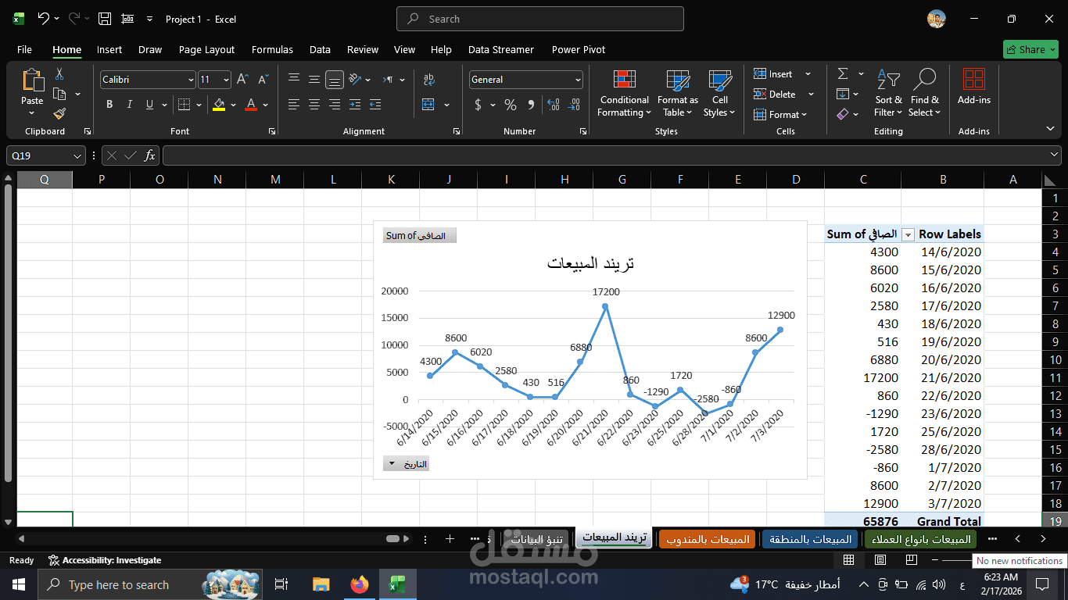Click the Paste clipboard icon
The image size is (1068, 600).
point(32,80)
